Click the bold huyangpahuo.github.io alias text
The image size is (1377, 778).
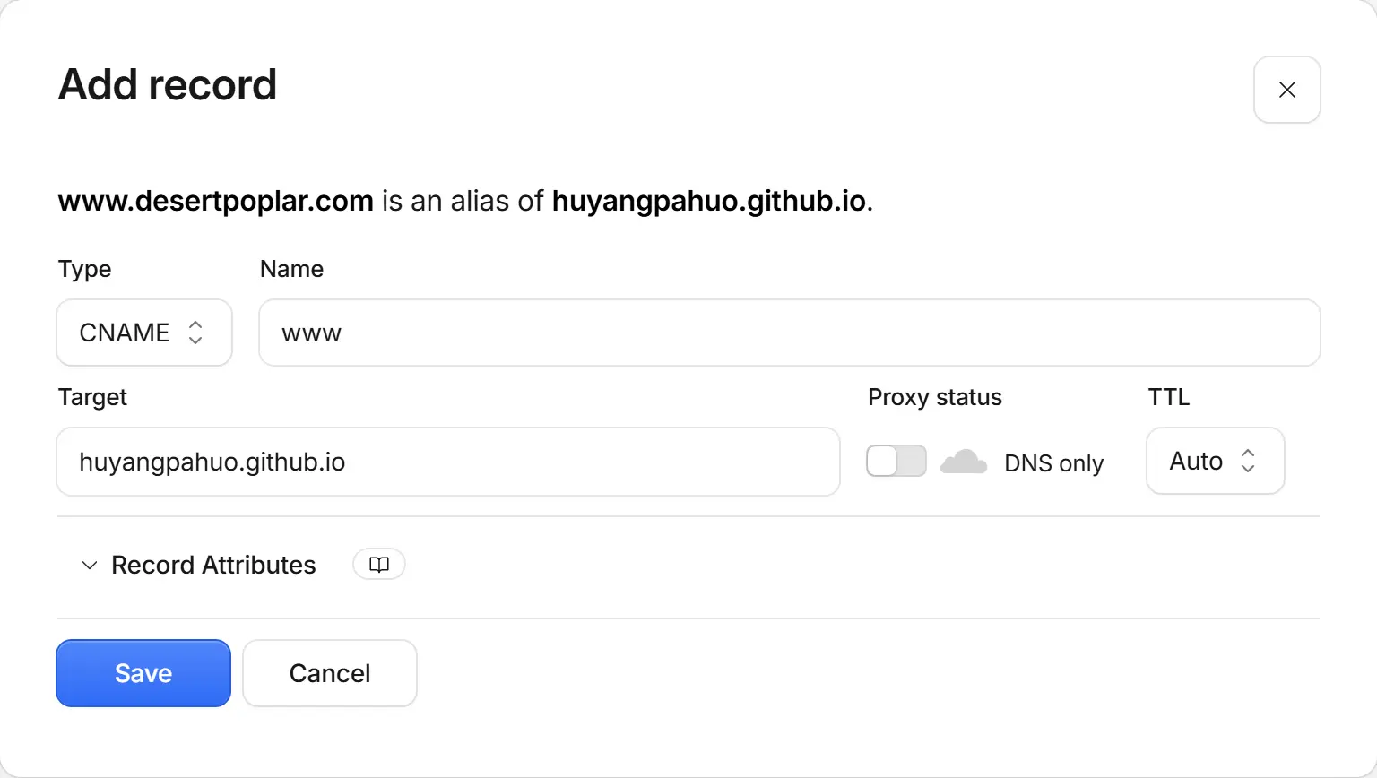pyautogui.click(x=709, y=201)
